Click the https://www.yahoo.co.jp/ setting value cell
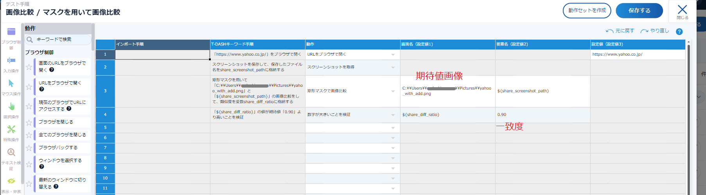 point(638,54)
